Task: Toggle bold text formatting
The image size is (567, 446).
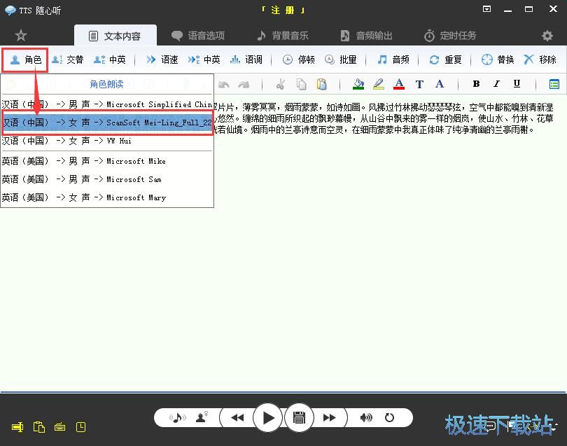Action: [476, 84]
